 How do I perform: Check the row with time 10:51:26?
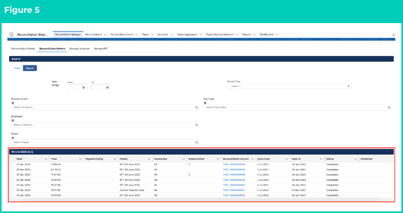pos(12,190)
